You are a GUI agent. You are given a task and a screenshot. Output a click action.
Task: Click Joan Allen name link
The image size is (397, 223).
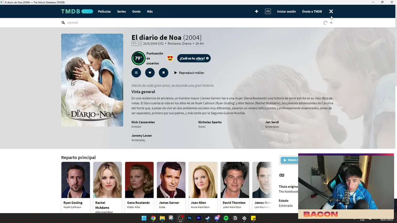tap(198, 203)
